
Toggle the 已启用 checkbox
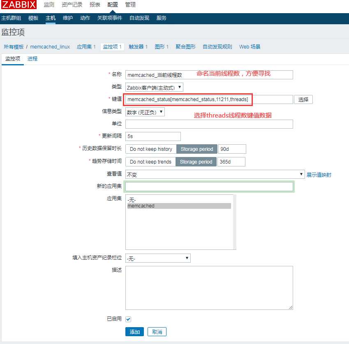[x=128, y=319]
